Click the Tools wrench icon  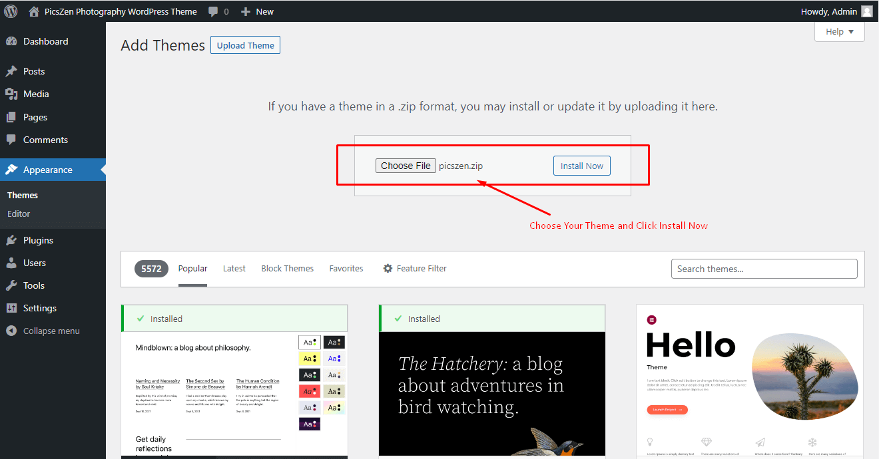pos(11,285)
